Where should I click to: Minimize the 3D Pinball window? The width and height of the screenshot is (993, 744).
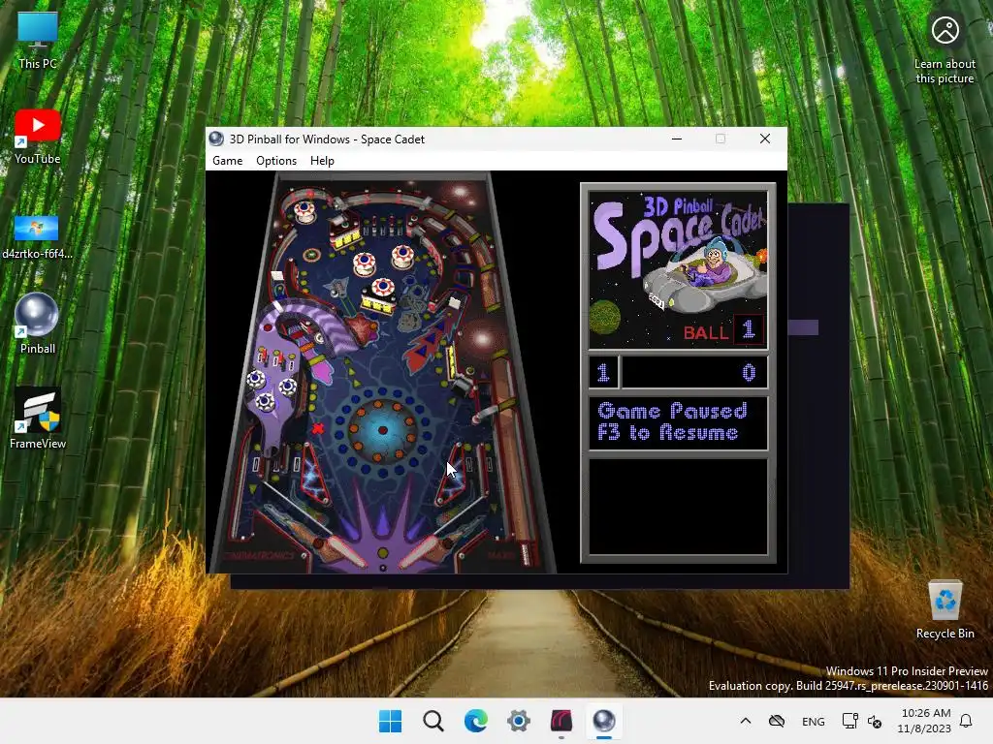[x=677, y=139]
